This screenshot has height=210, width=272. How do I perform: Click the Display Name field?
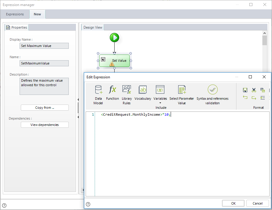44,46
